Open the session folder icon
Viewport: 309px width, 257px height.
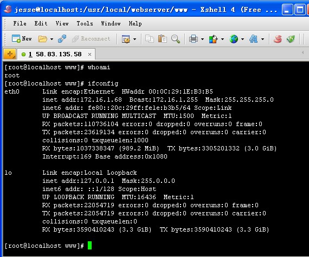[x=43, y=39]
